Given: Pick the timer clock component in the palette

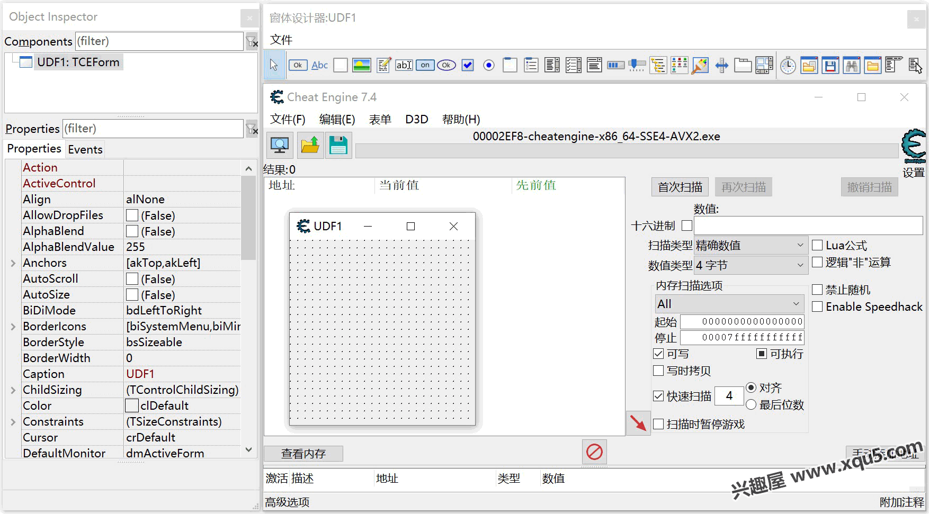Looking at the screenshot, I should tap(788, 65).
